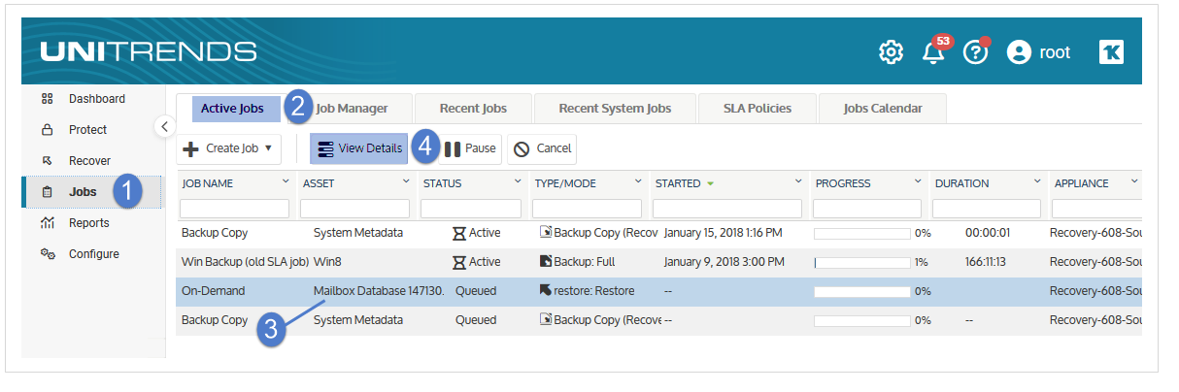The image size is (1179, 392).
Task: Switch to the Job Manager tab
Action: point(352,109)
